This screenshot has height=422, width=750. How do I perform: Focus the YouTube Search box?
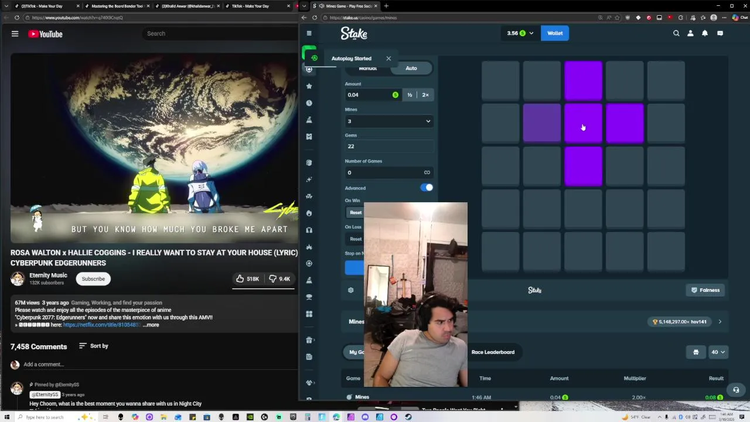click(x=220, y=33)
